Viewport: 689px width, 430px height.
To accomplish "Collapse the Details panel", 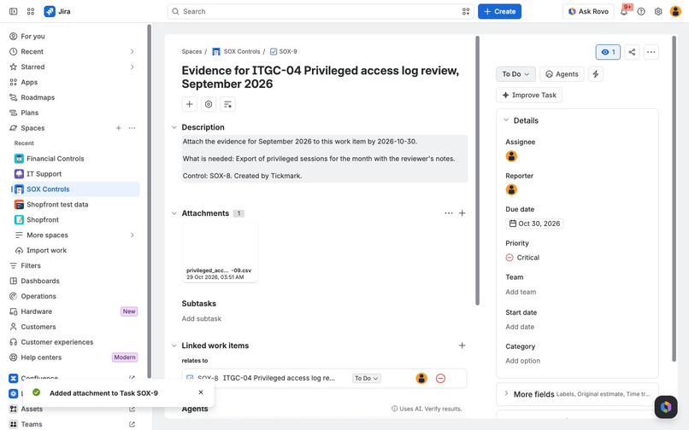I will pyautogui.click(x=506, y=120).
